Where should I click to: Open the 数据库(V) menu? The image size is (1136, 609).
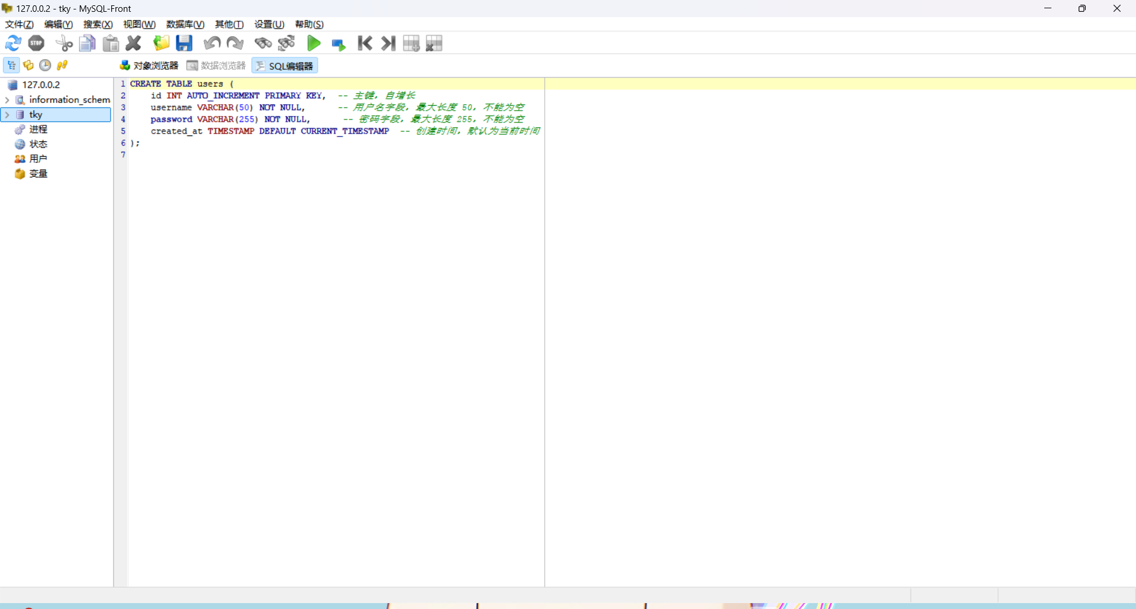(185, 24)
